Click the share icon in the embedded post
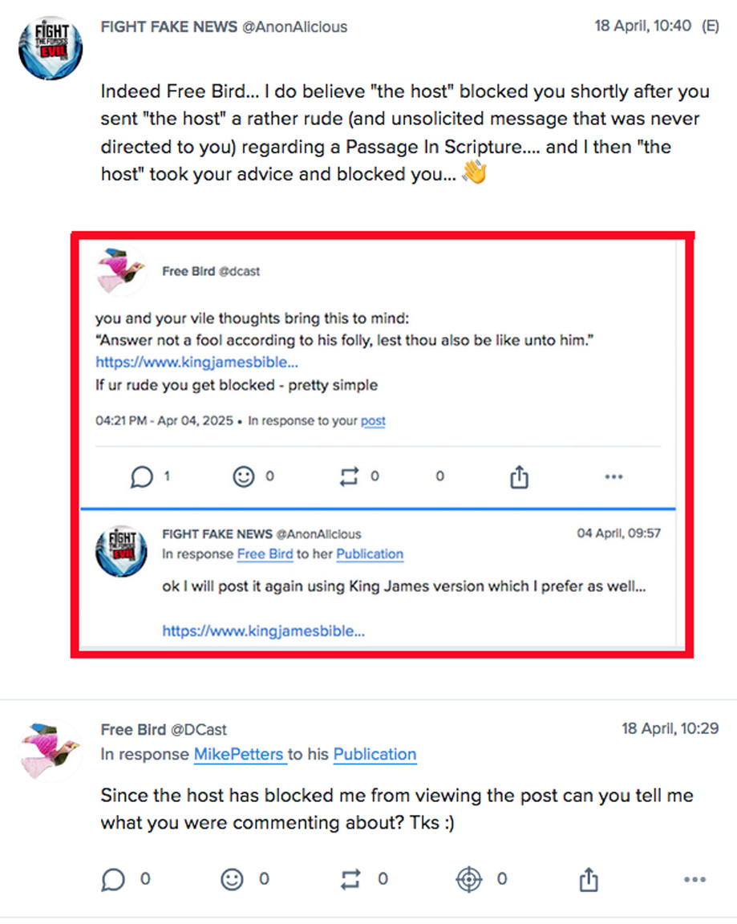The height and width of the screenshot is (924, 737). [x=519, y=477]
